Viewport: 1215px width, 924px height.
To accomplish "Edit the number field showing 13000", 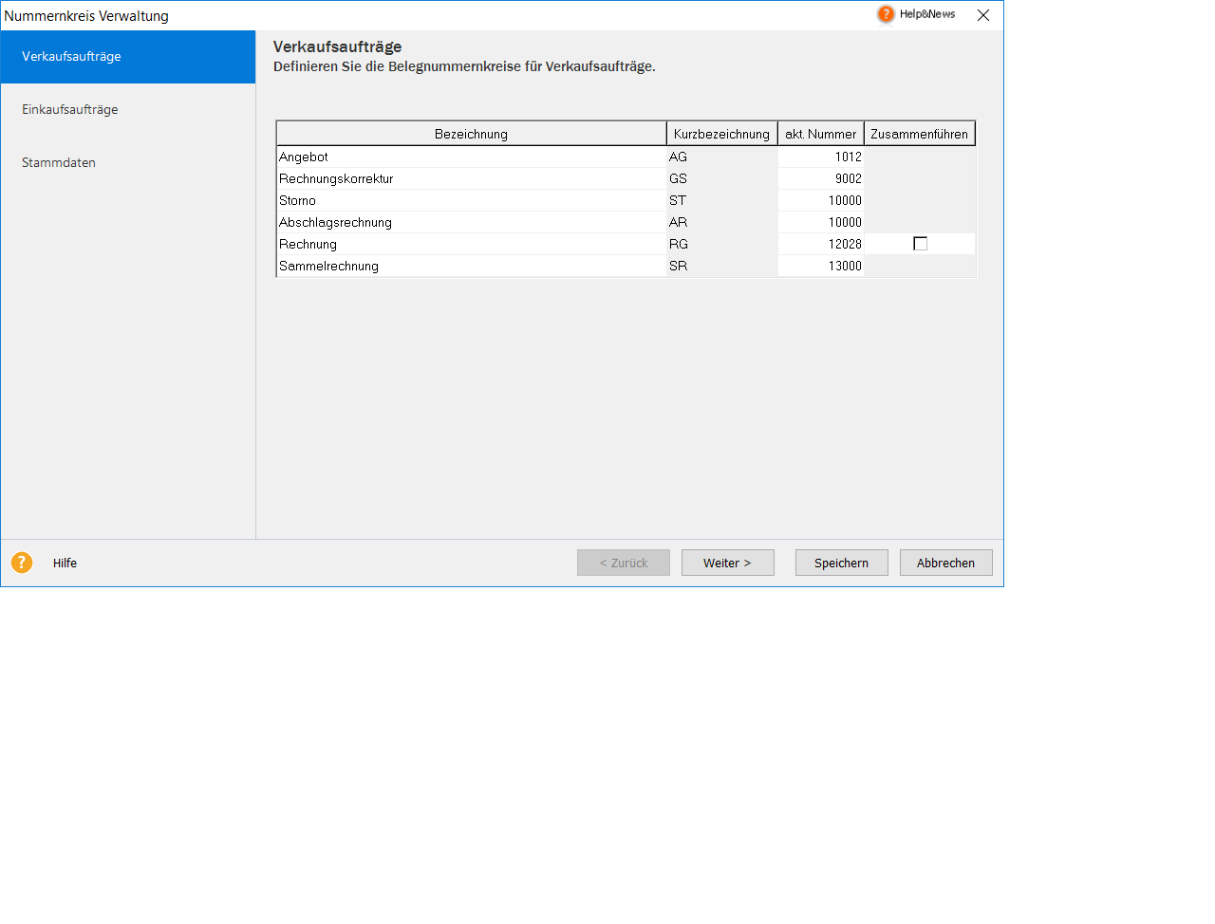I will pyautogui.click(x=821, y=267).
